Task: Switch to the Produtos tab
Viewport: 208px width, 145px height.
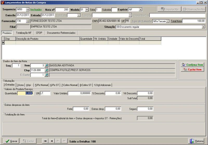Action: tap(7, 33)
